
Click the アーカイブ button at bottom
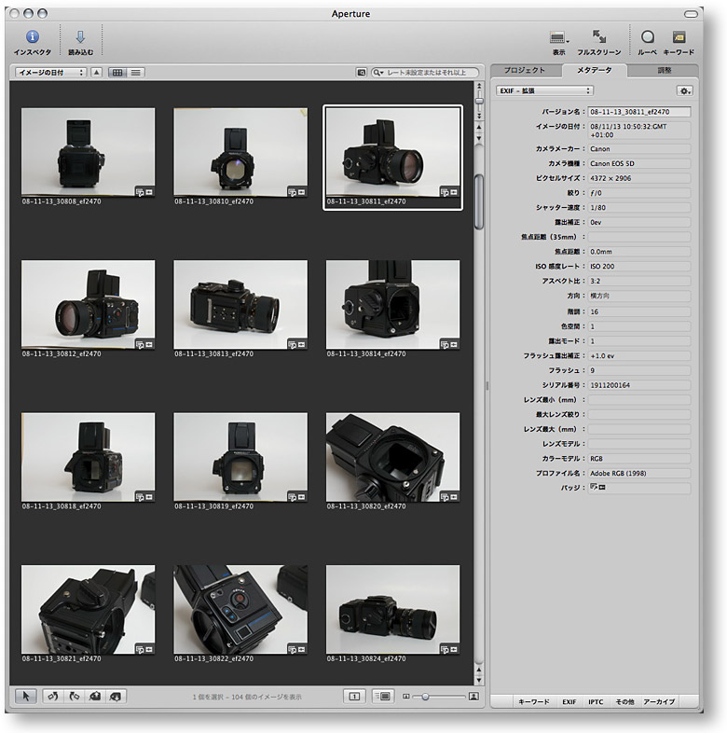pos(659,701)
